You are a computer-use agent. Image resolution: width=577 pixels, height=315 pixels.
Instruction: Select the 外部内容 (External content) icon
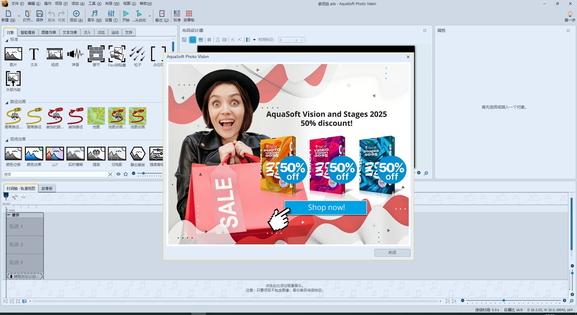click(13, 79)
